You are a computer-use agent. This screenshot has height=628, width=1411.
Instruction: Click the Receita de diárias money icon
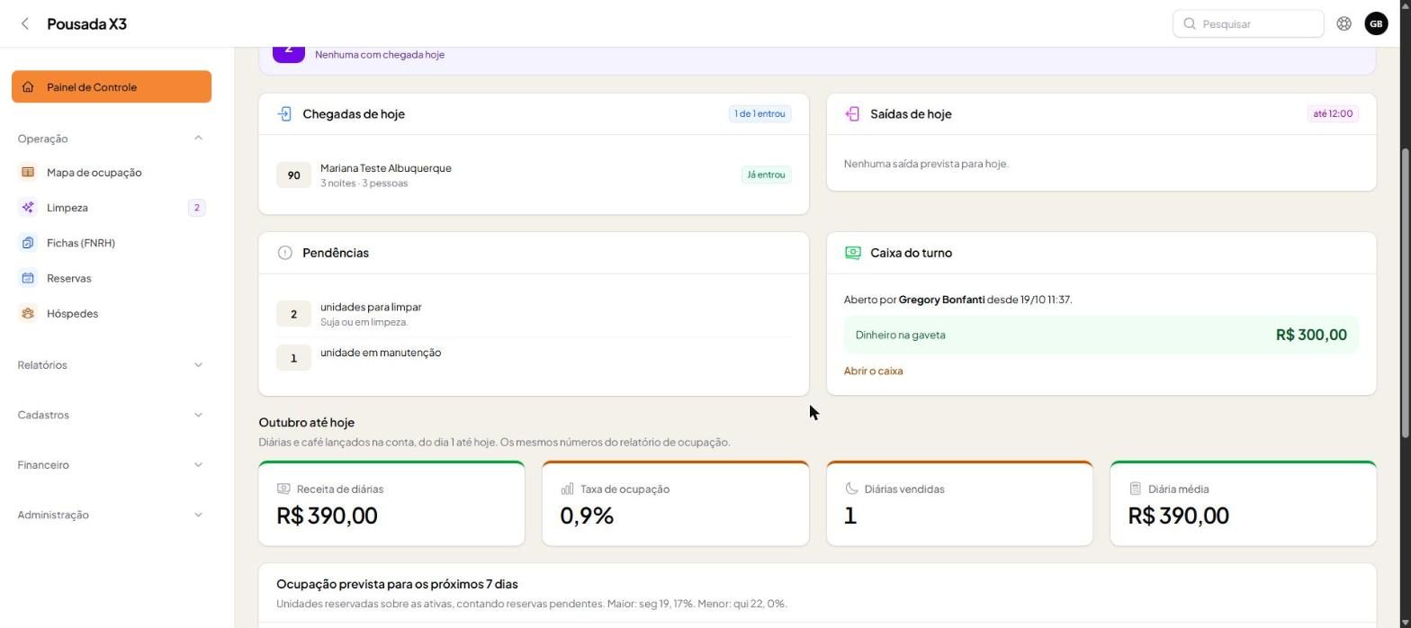point(283,489)
